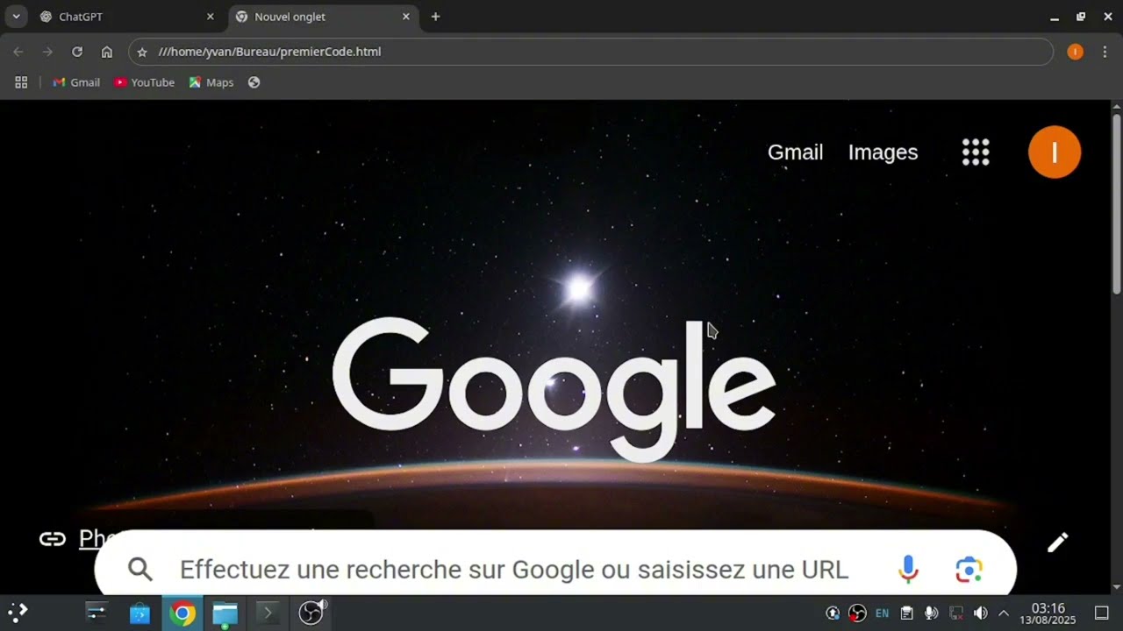The height and width of the screenshot is (631, 1123).
Task: Open the Images link on the Google page
Action: click(883, 152)
